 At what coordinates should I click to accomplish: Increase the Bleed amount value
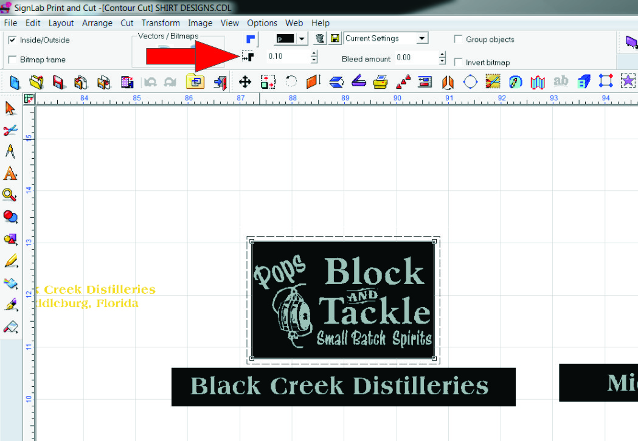coord(442,54)
